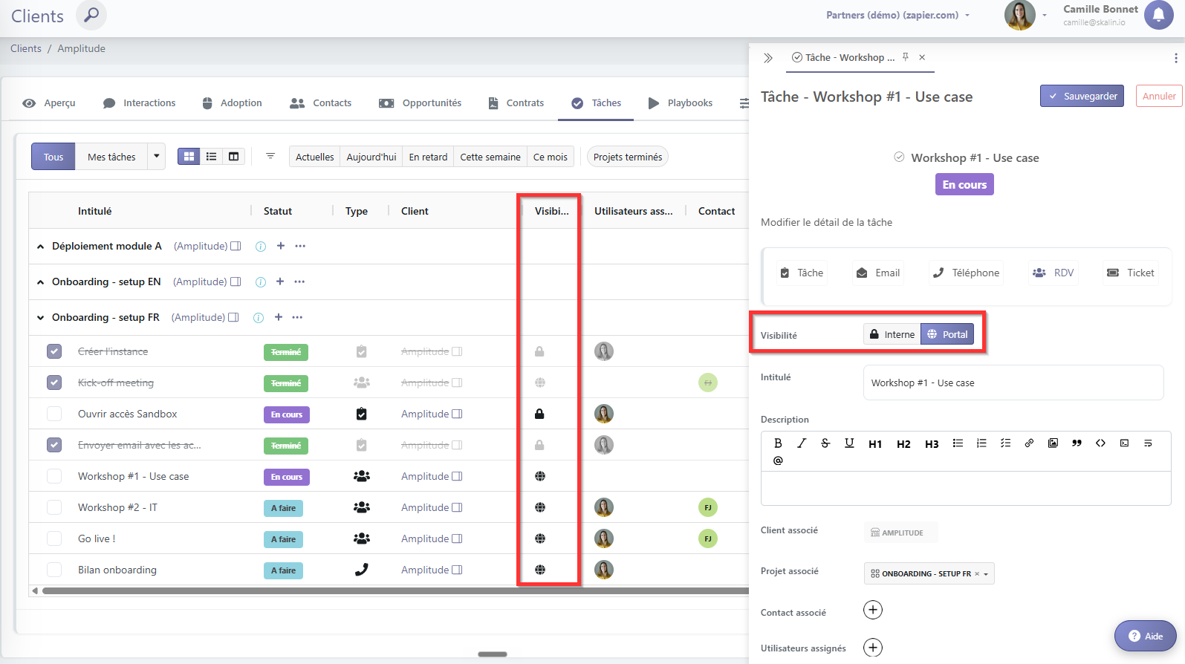Image resolution: width=1185 pixels, height=664 pixels.
Task: Open more options for Onboarding - setup FR
Action: pyautogui.click(x=297, y=317)
